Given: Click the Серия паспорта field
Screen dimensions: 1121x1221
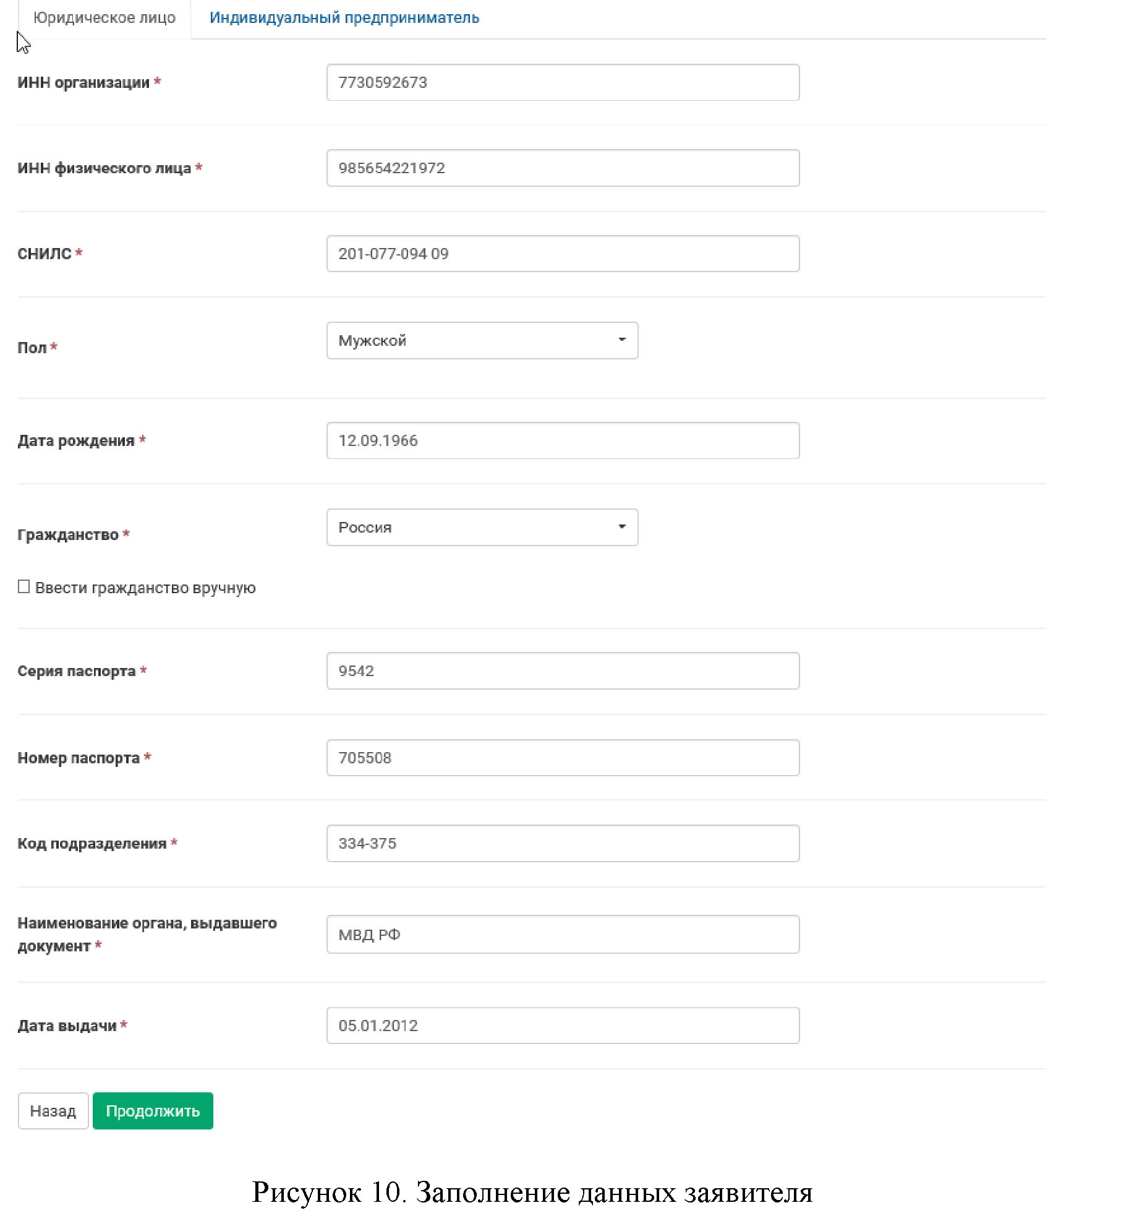Looking at the screenshot, I should click(x=562, y=670).
